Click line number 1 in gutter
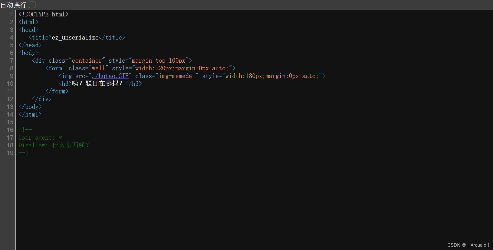The width and height of the screenshot is (493, 250). (12, 14)
